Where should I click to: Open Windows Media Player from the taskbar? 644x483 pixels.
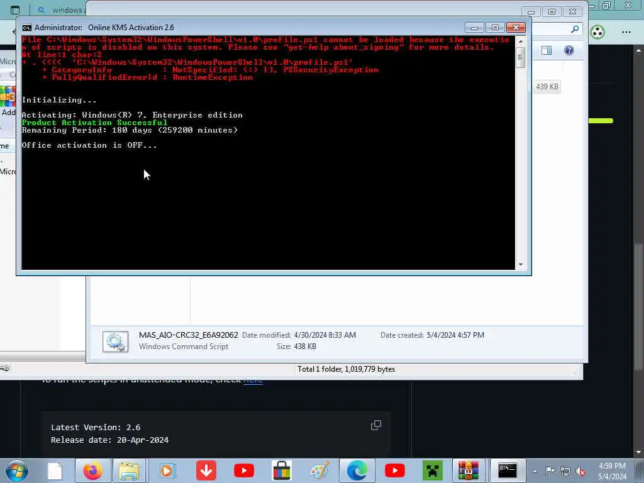(167, 470)
